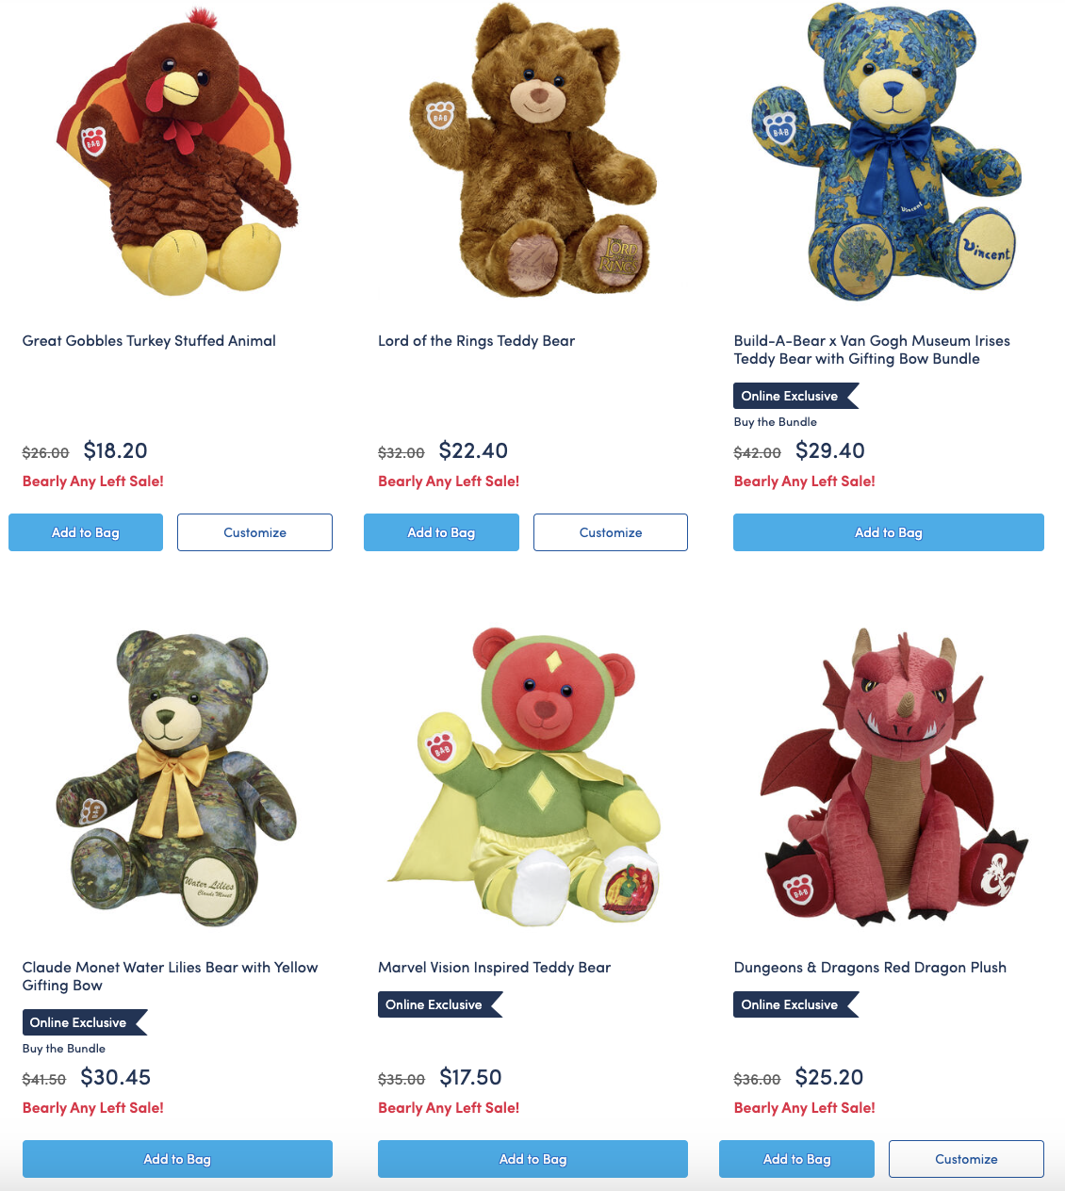Add Marvel Vision Bear to bag
Screen dimensions: 1065x1191
[532, 1159]
